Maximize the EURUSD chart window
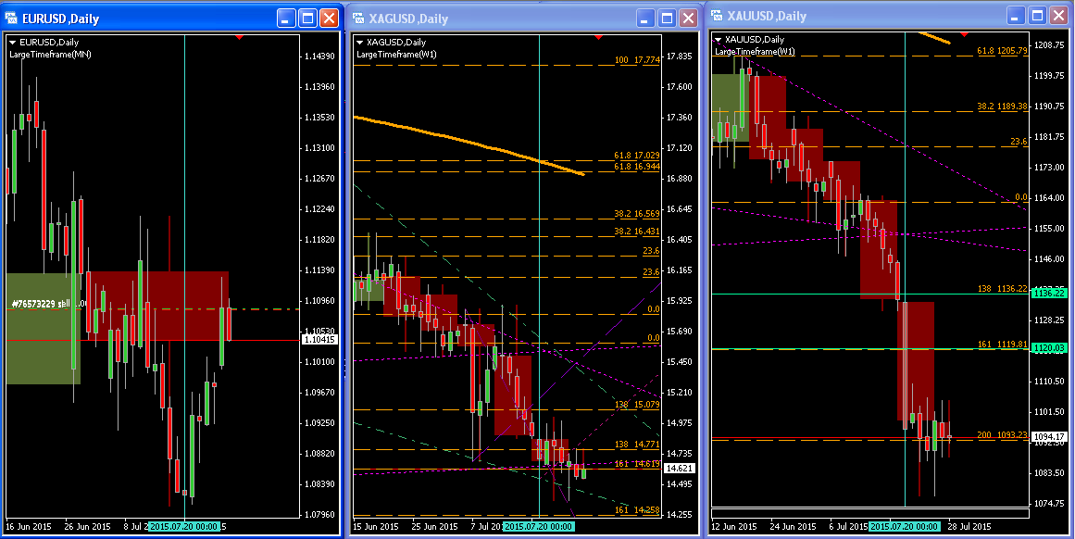Viewport: 1075px width, 539px height. (x=308, y=19)
